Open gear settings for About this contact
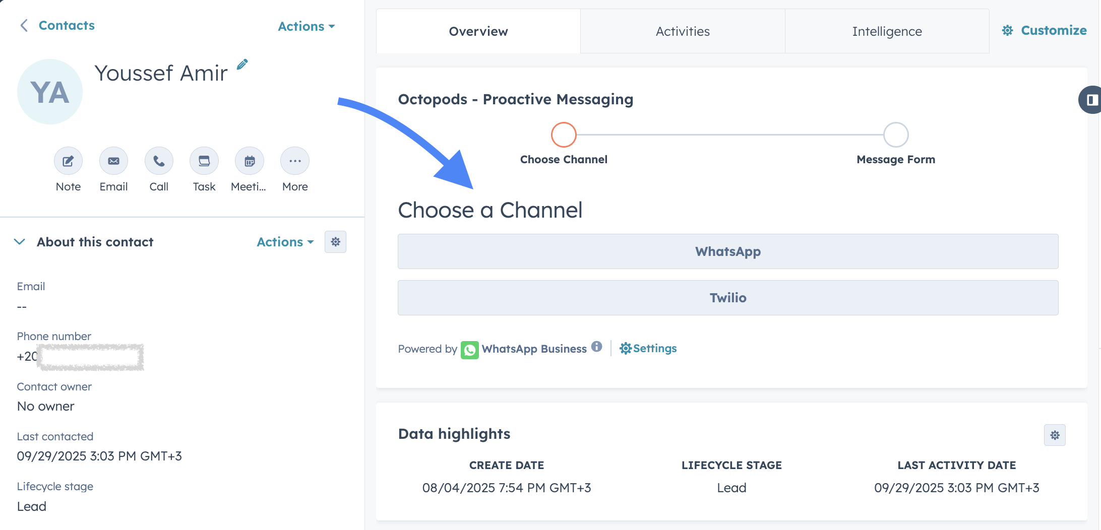1101x530 pixels. [x=335, y=242]
